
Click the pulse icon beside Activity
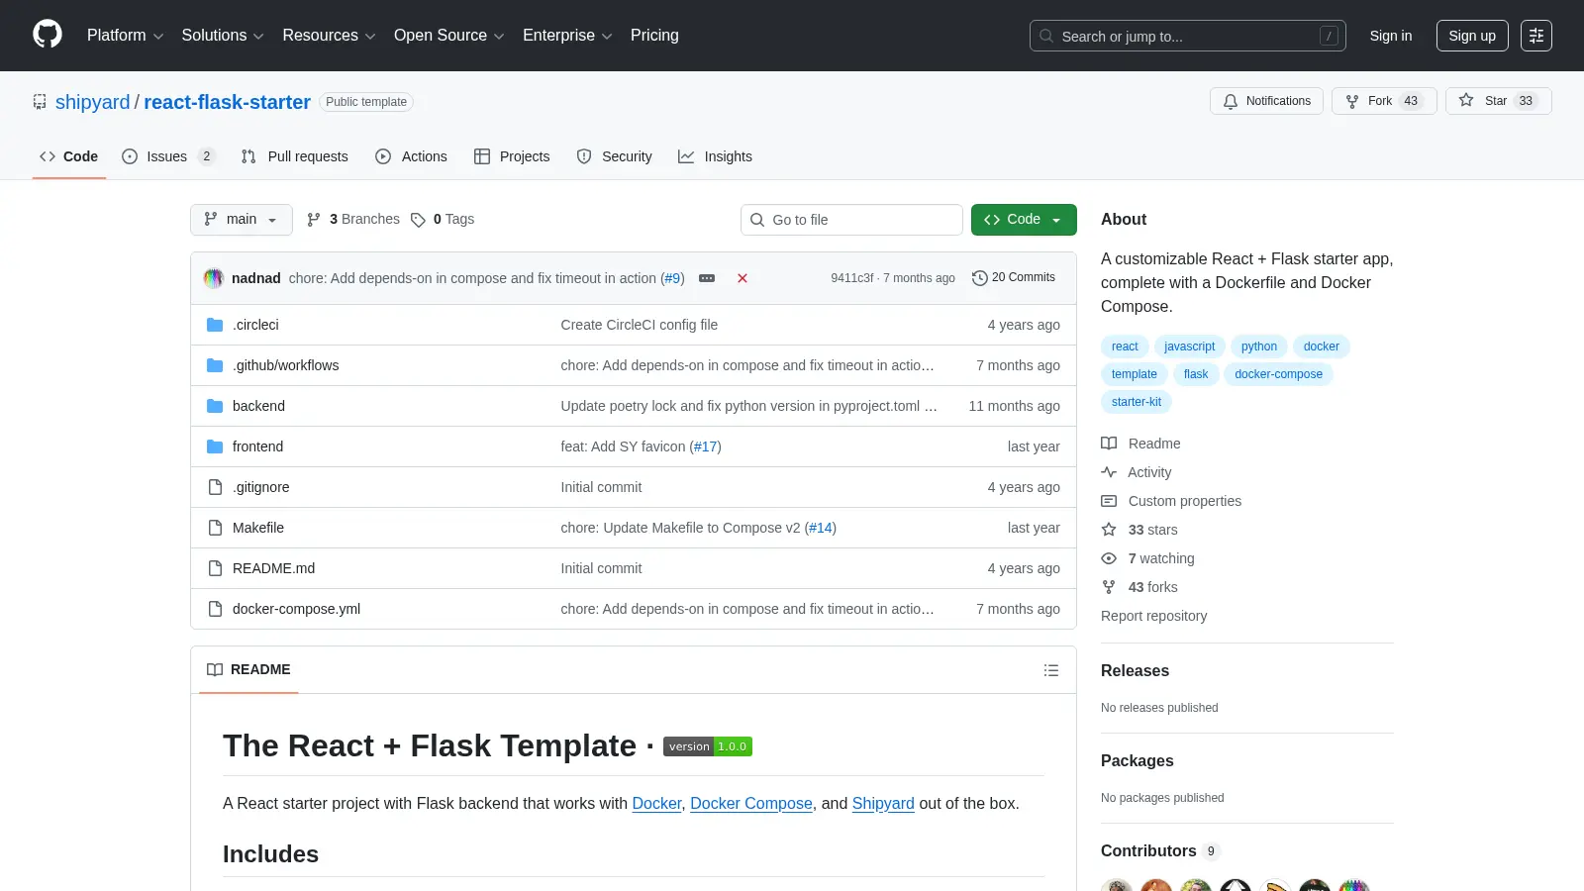[x=1109, y=472]
